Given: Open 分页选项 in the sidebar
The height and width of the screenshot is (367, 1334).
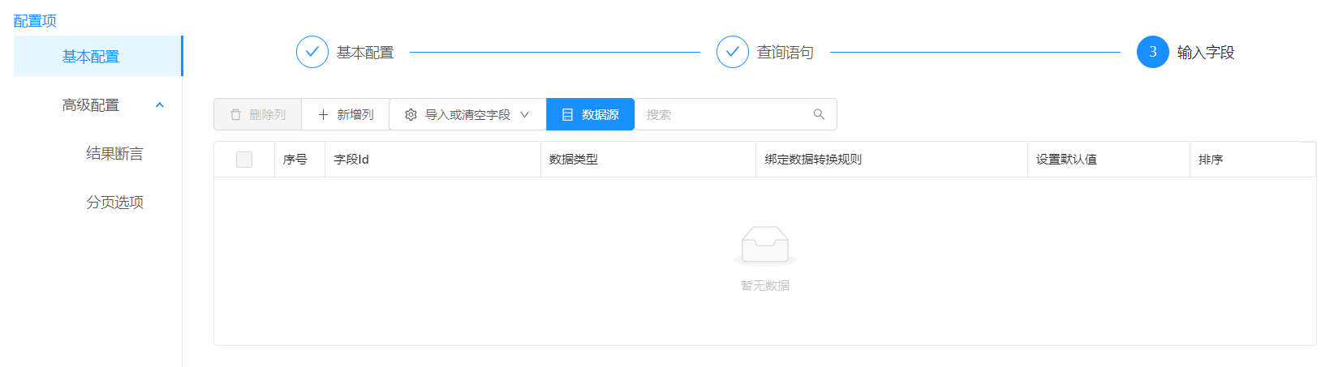Looking at the screenshot, I should pos(114,202).
